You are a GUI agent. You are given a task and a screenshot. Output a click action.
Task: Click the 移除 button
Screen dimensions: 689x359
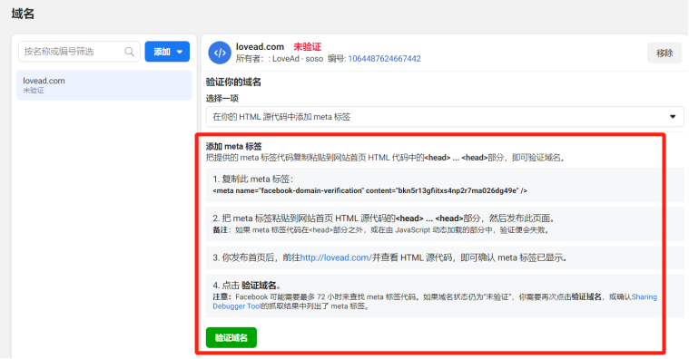pos(664,53)
